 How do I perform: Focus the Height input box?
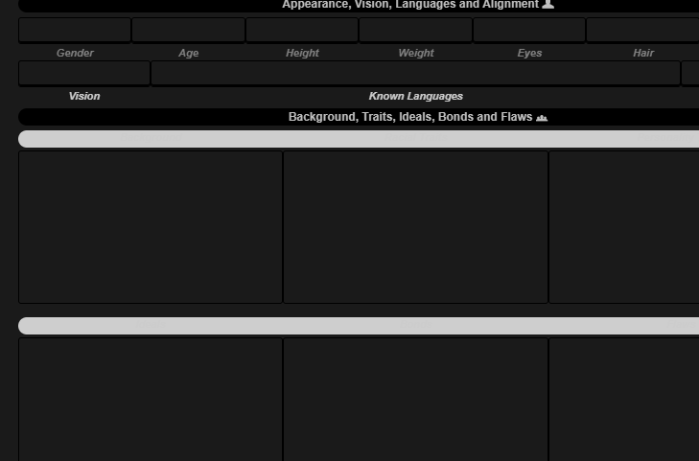[x=302, y=30]
